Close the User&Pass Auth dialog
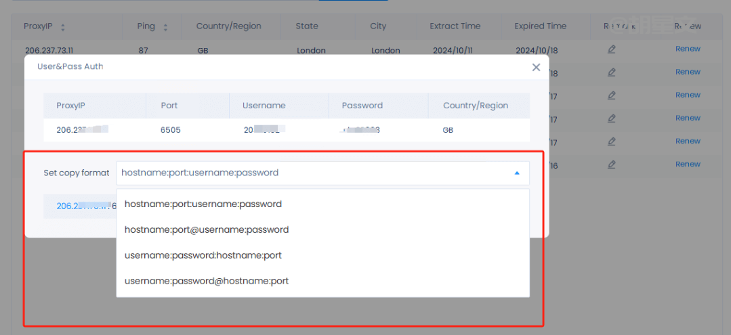This screenshot has height=335, width=731. (x=536, y=67)
